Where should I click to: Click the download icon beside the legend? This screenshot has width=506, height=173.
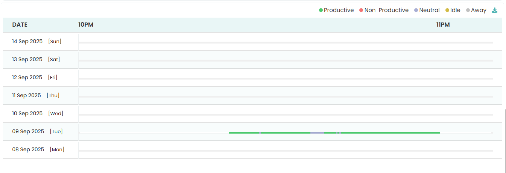[x=495, y=10]
